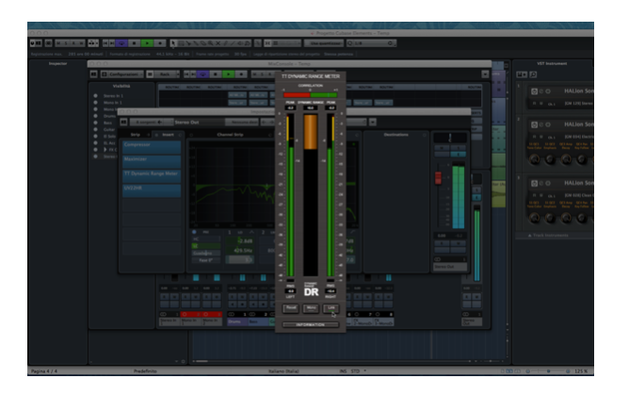
Task: Click the add instrument icon in VST Instrument panel
Action: point(522,74)
